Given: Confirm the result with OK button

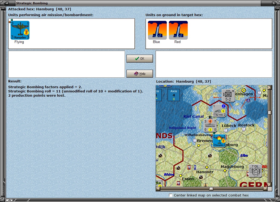Looking at the screenshot, I should click(x=140, y=59).
